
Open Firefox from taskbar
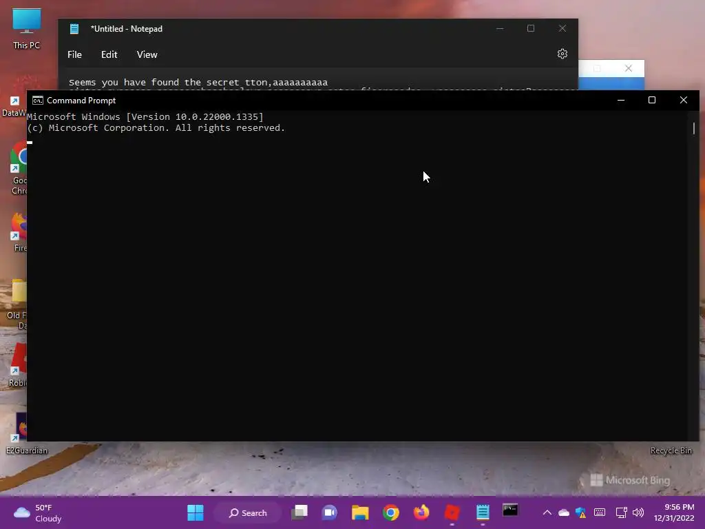coord(421,512)
